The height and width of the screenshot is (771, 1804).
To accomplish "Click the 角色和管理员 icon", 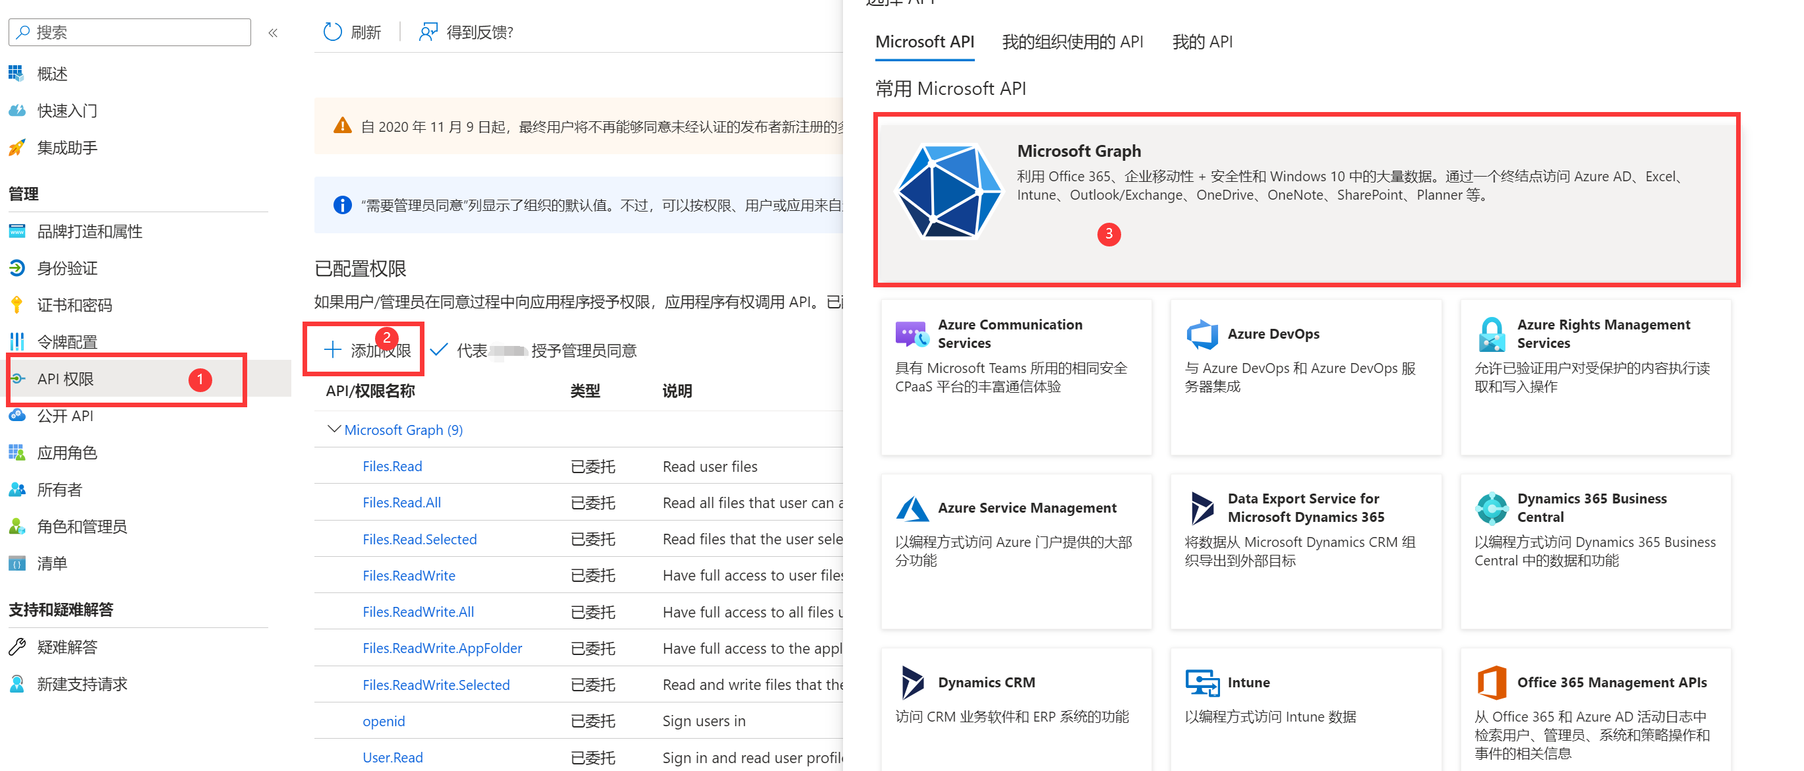I will [x=17, y=526].
